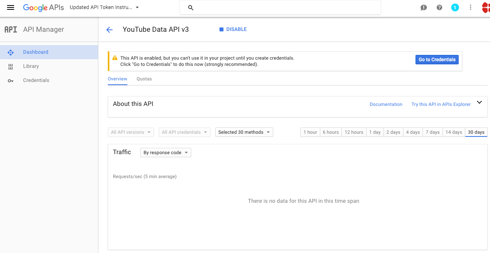
Task: Open the three-dot more options menu
Action: pyautogui.click(x=471, y=7)
